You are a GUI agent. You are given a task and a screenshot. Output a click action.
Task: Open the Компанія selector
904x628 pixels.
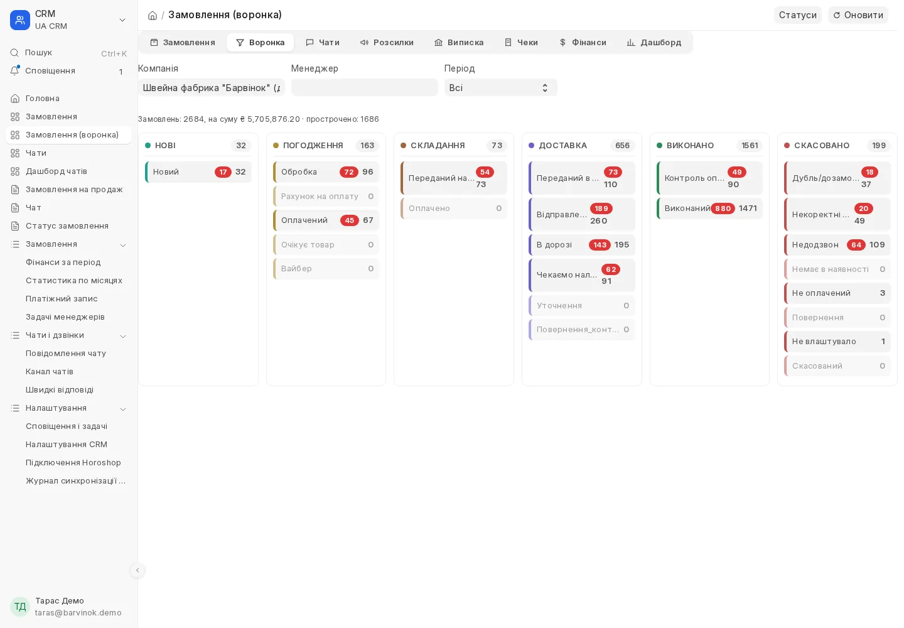tap(212, 88)
